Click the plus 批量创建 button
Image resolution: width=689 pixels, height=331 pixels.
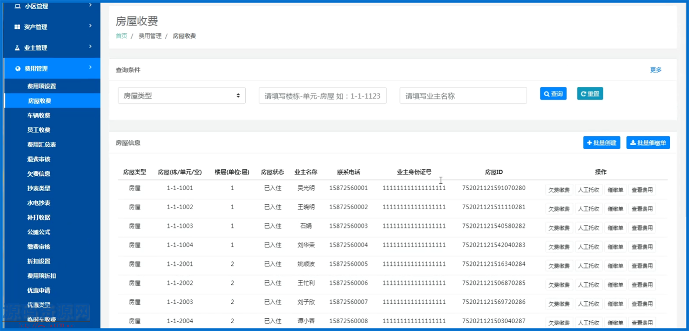601,142
